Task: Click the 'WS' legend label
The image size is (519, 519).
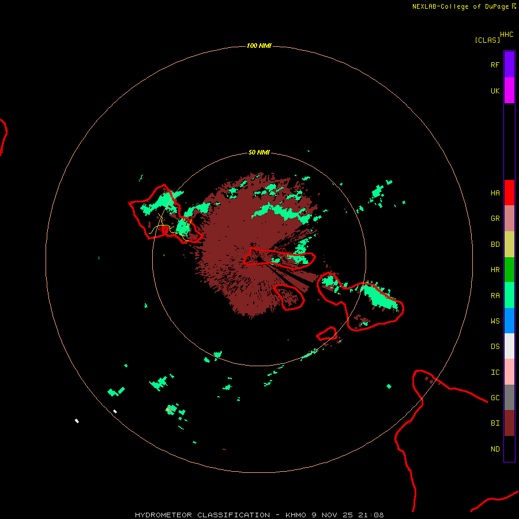Action: (x=495, y=321)
